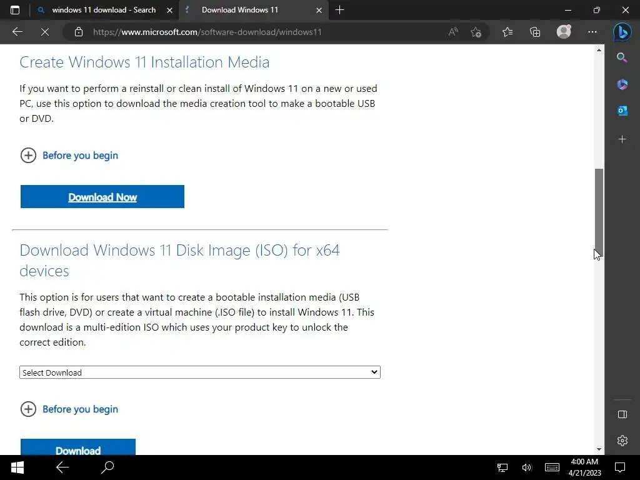Click the blue Download button

click(78, 447)
